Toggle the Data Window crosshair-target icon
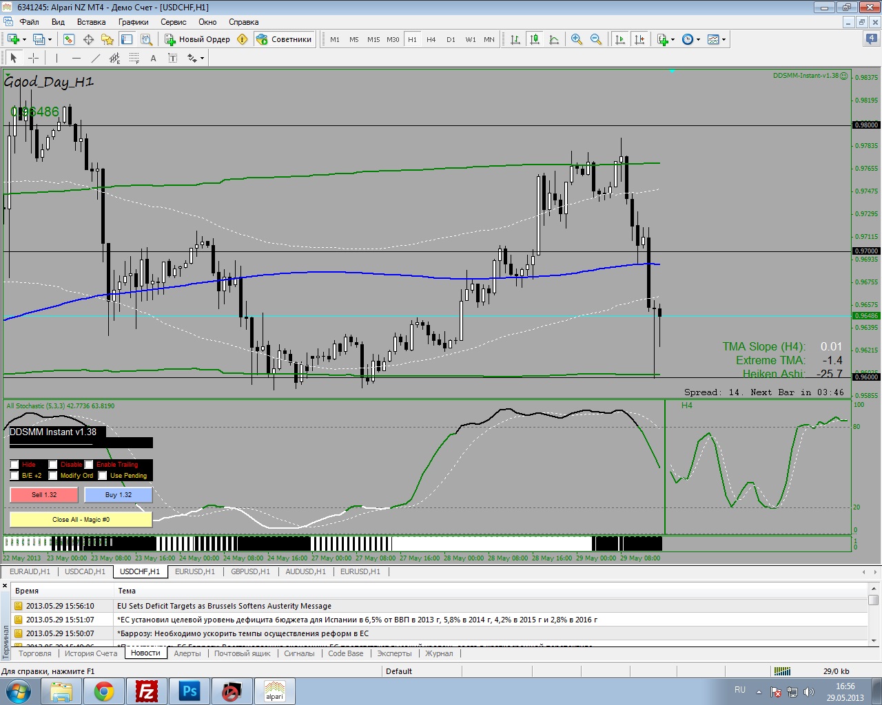The image size is (882, 705). 88,39
